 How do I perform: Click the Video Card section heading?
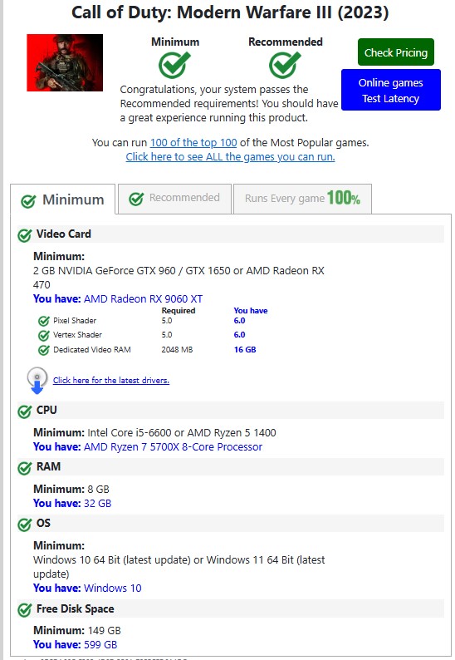tap(63, 234)
